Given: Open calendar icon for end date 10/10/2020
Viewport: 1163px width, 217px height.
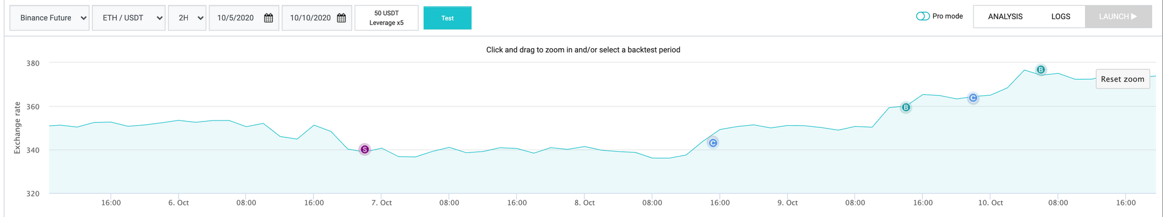Looking at the screenshot, I should coord(341,18).
